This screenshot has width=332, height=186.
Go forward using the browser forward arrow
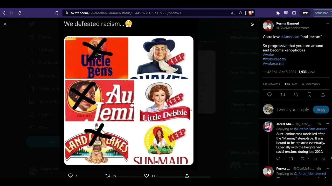coord(12,13)
